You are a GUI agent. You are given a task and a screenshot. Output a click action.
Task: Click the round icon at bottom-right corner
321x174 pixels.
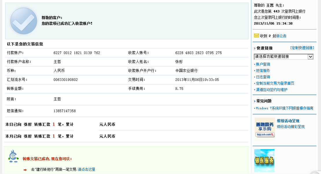click(x=316, y=172)
